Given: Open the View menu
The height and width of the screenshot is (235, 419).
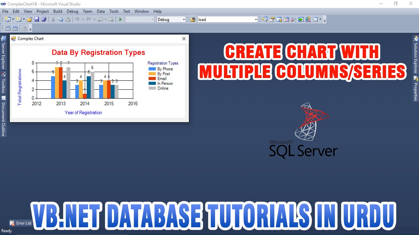Looking at the screenshot, I should click(28, 11).
